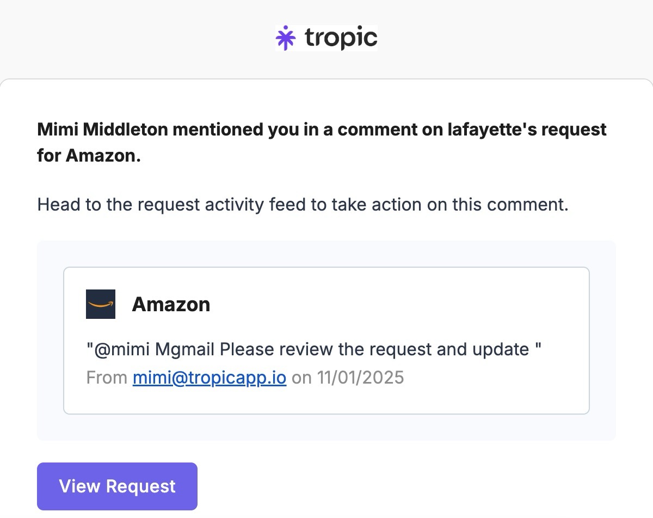Screen dimensions: 653x518
Task: Select the Amazon vendor name heading
Action: [x=171, y=304]
